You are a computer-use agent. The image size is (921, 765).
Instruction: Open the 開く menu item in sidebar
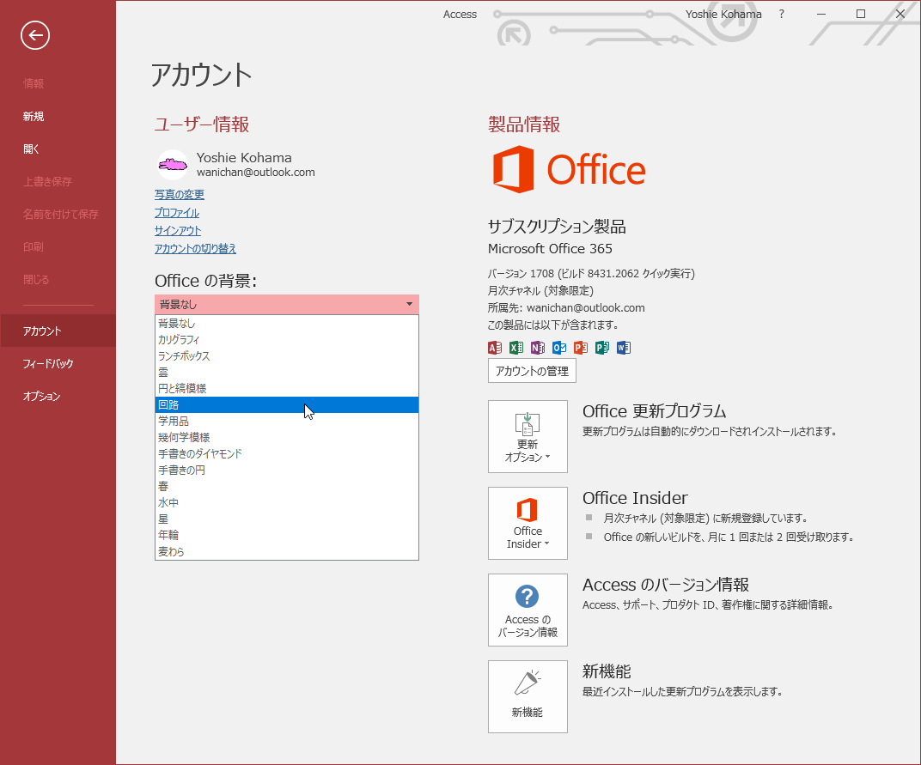(58, 149)
